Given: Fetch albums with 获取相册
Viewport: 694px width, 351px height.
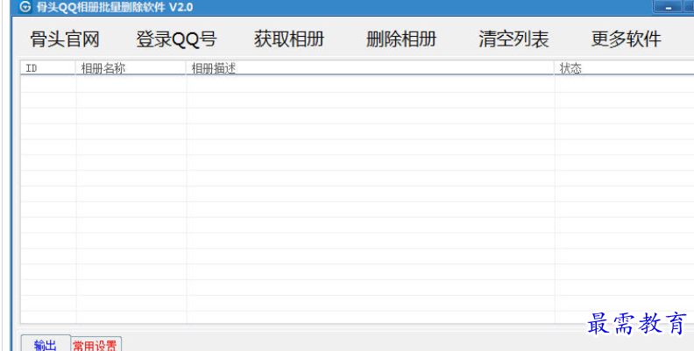Looking at the screenshot, I should pos(289,39).
